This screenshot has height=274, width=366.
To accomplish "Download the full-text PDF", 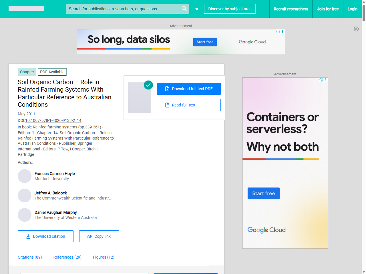I will tap(188, 89).
